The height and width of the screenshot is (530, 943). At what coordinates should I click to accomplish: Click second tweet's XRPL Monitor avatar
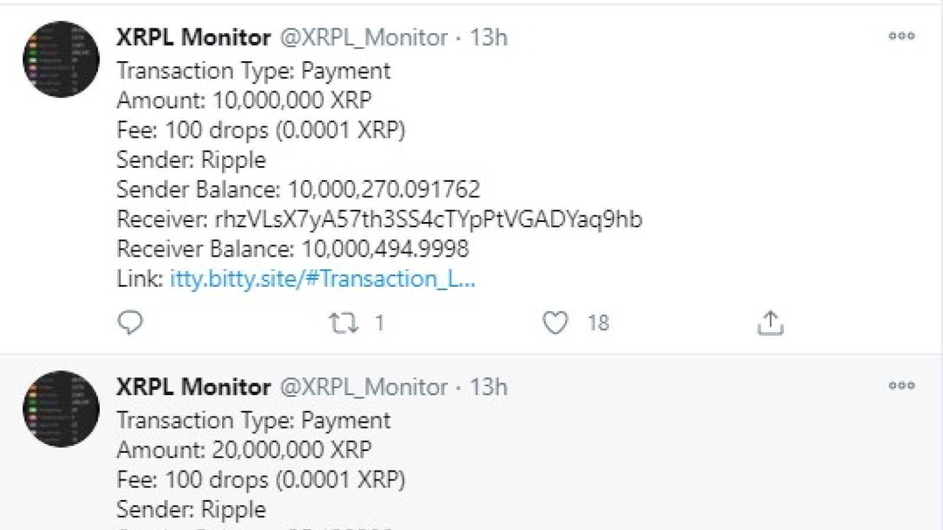pos(61,409)
